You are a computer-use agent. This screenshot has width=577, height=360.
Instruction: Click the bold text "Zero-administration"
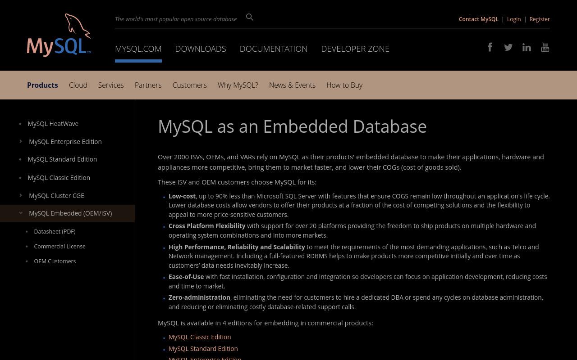click(199, 297)
